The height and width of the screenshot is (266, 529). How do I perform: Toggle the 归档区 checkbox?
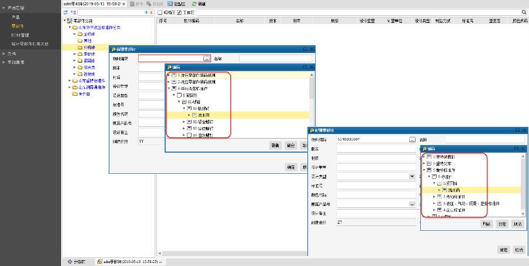click(x=160, y=12)
